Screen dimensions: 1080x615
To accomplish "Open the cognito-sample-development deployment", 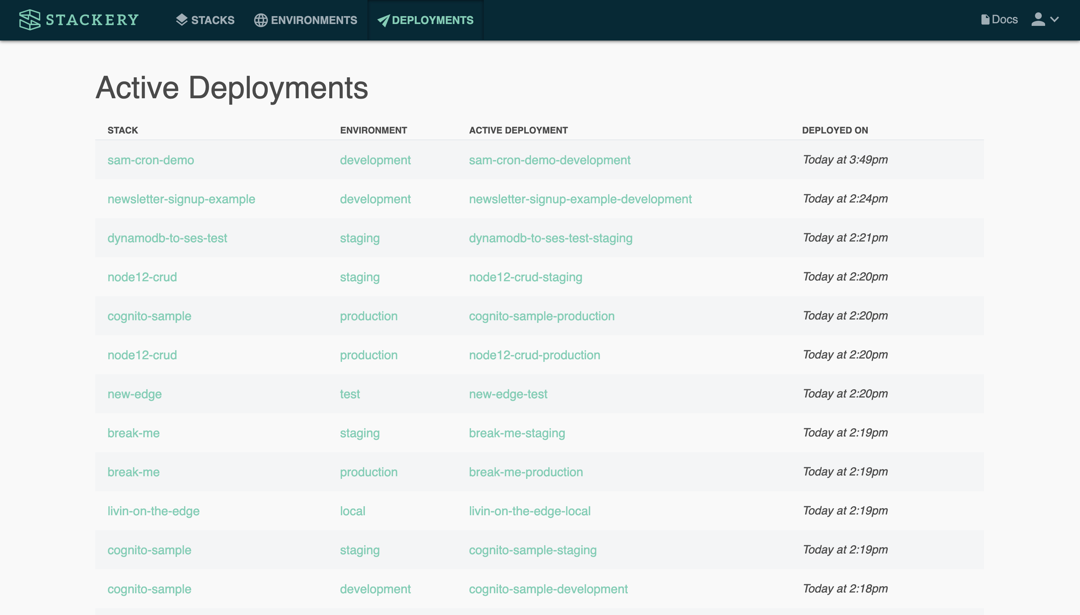I will pyautogui.click(x=548, y=589).
